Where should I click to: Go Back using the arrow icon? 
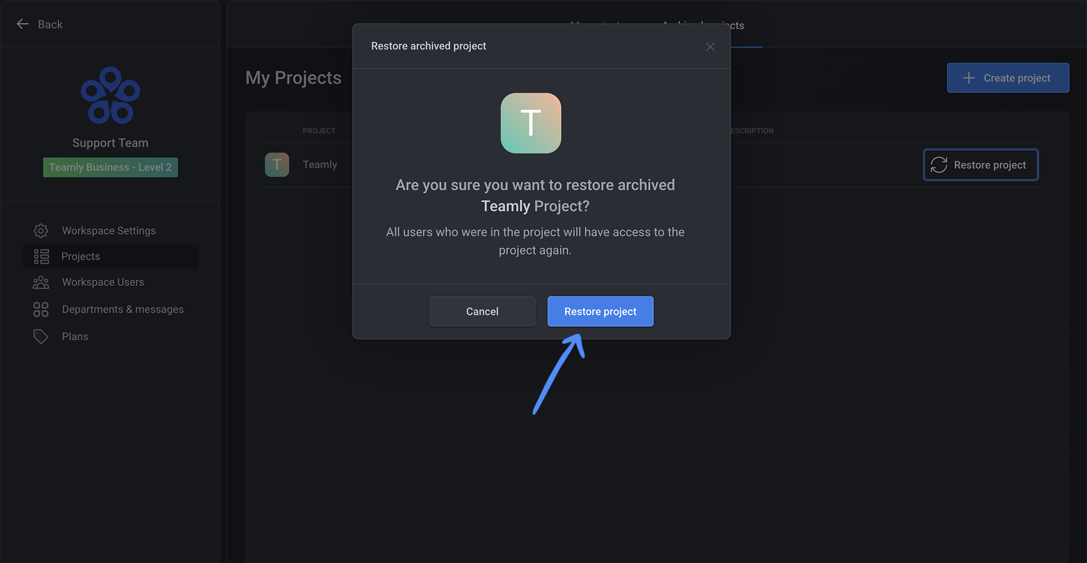(x=23, y=24)
